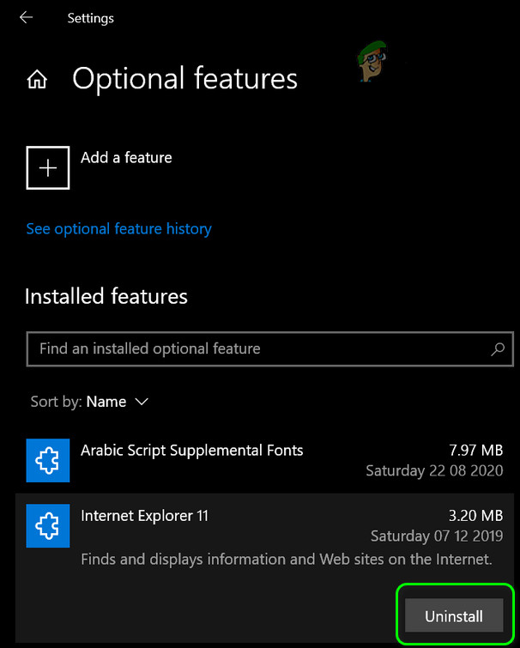Select the Arabic Script Supplemental Fonts puzzle icon

(47, 459)
